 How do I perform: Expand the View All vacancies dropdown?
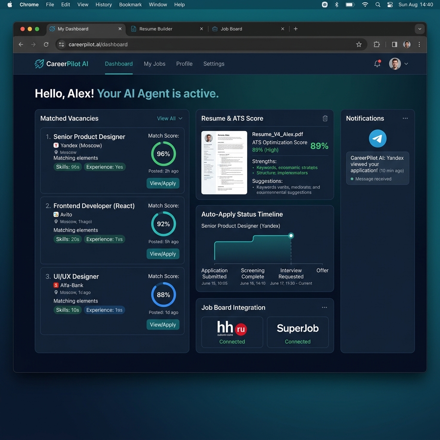pos(169,119)
